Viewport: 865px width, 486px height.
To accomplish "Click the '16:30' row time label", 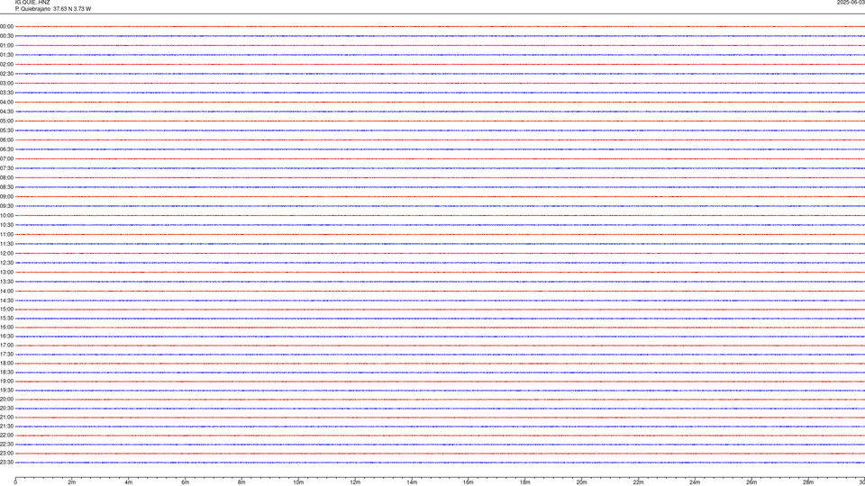I will click(x=6, y=336).
